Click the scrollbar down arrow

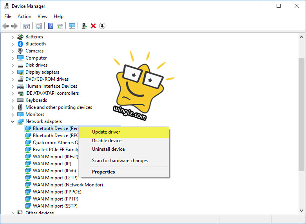point(302,211)
